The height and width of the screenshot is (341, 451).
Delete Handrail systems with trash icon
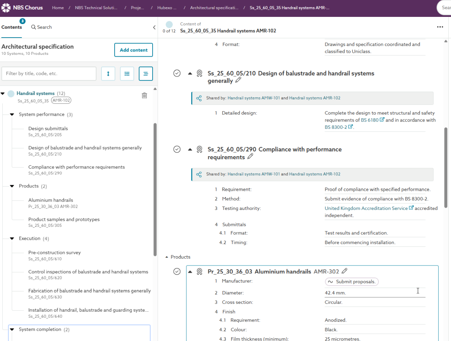click(x=144, y=95)
